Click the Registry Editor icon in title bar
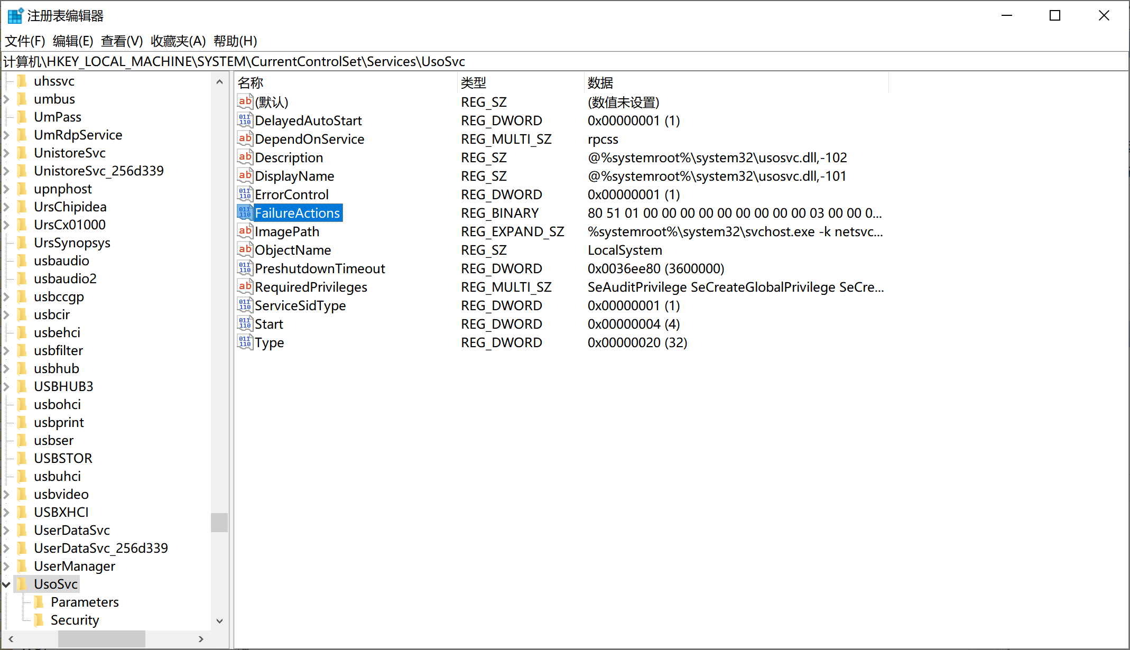 (x=14, y=15)
